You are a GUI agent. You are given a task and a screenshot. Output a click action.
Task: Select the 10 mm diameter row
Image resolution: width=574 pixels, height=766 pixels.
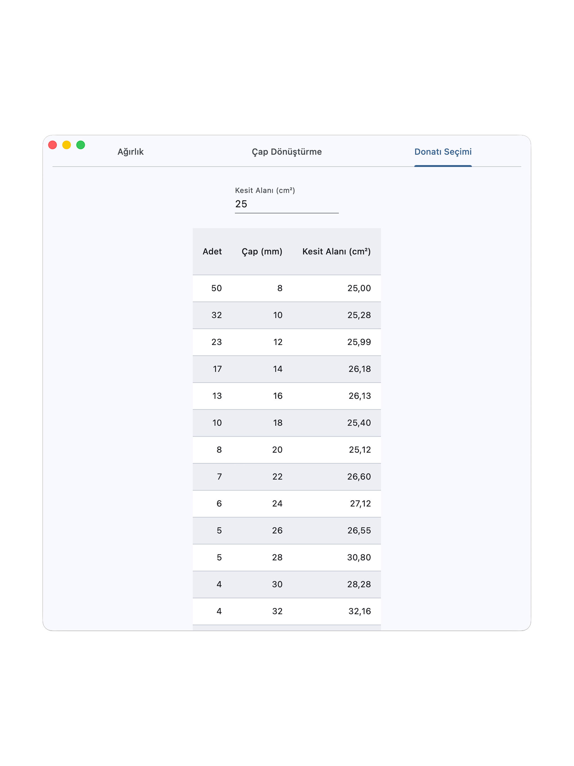[x=287, y=315]
